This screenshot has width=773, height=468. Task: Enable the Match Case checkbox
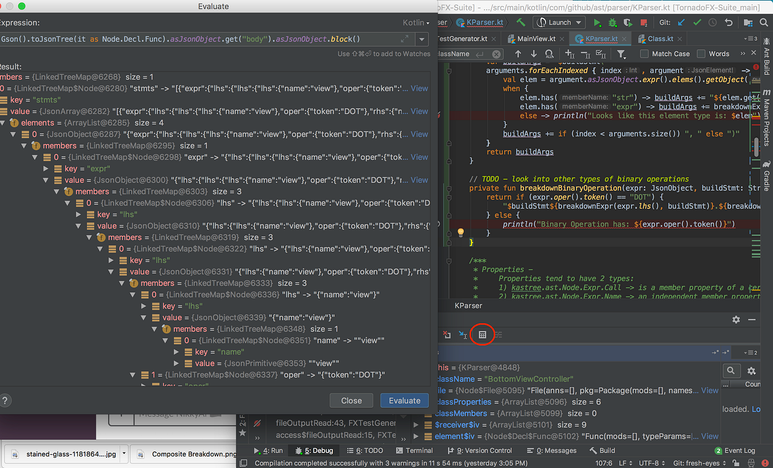(644, 53)
